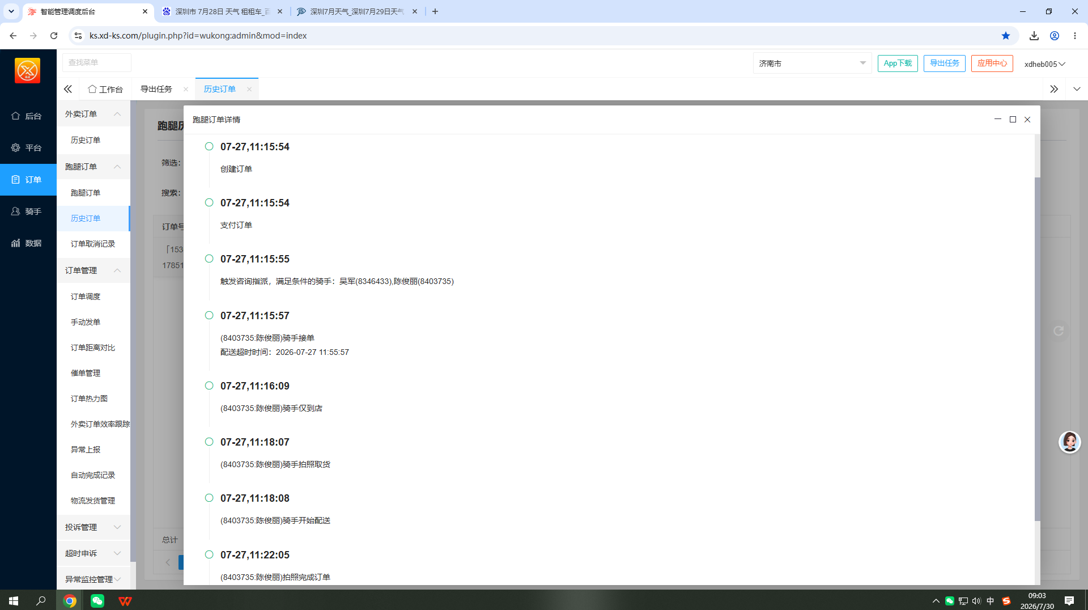Open Chrome tab search dropdown
The image size is (1088, 610).
click(x=11, y=11)
